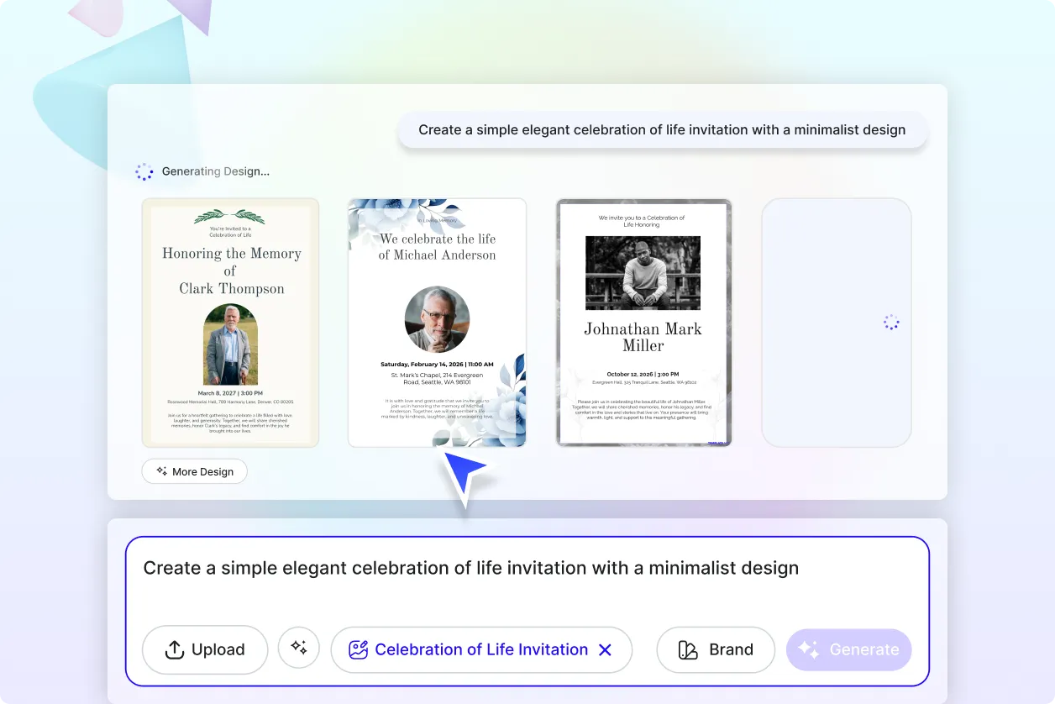This screenshot has height=704, width=1055.
Task: Click the empty fourth design placeholder
Action: click(836, 323)
